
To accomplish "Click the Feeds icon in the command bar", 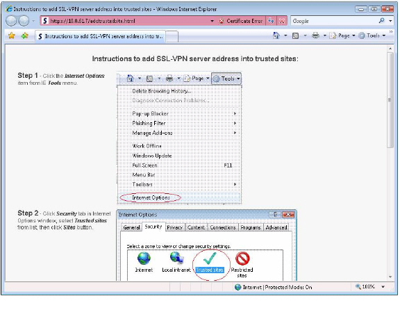I will pyautogui.click(x=295, y=35).
